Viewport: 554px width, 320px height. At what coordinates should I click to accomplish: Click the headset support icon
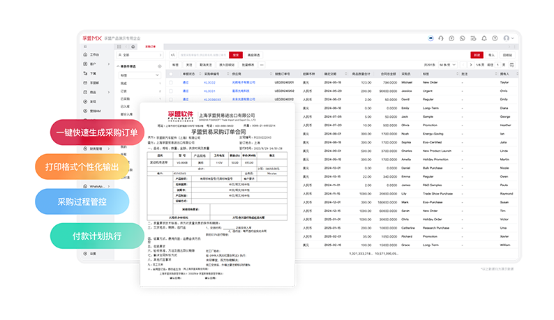pos(442,38)
